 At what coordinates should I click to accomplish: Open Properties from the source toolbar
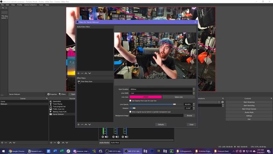[52, 94]
